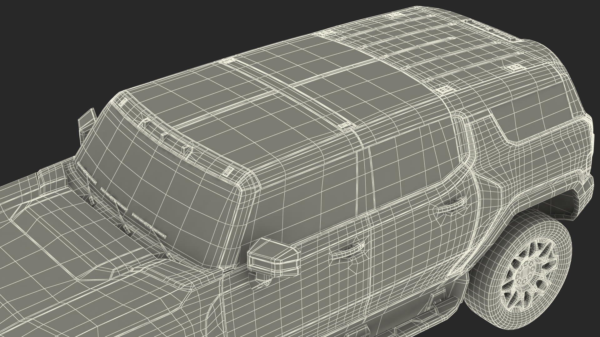Select the roof marker light above windshield
Image resolution: width=600 pixels, height=337 pixels.
164,136
